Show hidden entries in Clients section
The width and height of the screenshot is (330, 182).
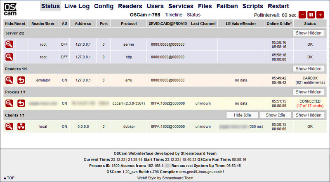pyautogui.click(x=309, y=115)
